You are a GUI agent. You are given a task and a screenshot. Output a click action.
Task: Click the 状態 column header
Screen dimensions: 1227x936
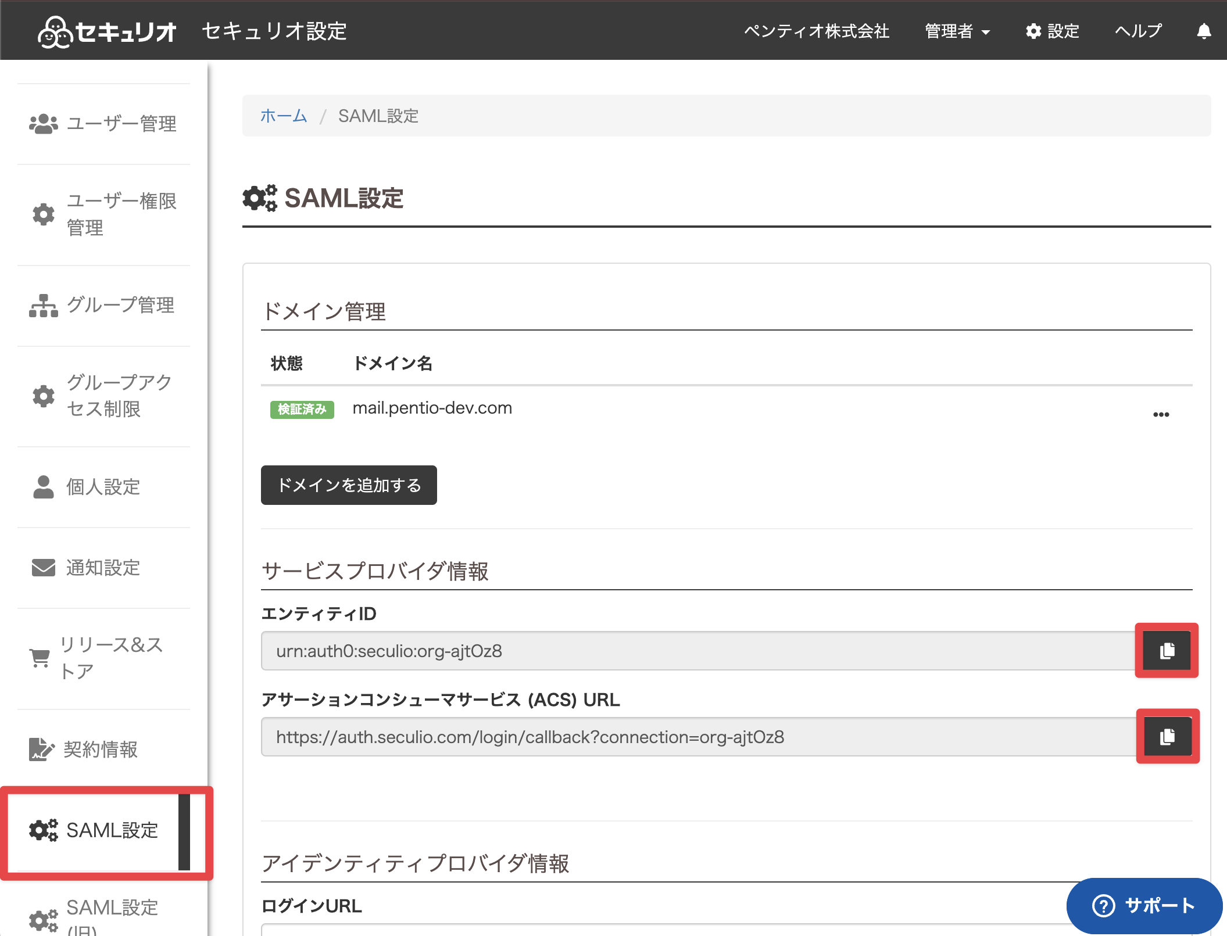pos(287,363)
